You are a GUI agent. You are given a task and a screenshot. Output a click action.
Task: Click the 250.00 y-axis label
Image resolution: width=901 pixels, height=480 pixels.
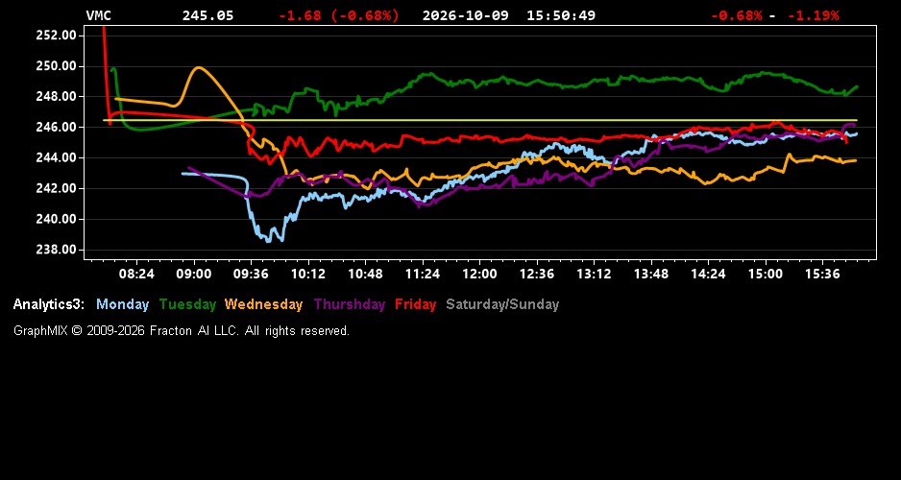57,66
